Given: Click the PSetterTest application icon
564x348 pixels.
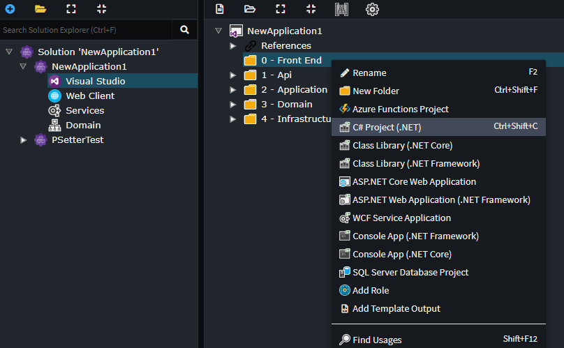Looking at the screenshot, I should (40, 140).
